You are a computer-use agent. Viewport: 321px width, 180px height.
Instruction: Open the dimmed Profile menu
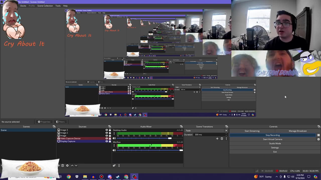(32, 6)
